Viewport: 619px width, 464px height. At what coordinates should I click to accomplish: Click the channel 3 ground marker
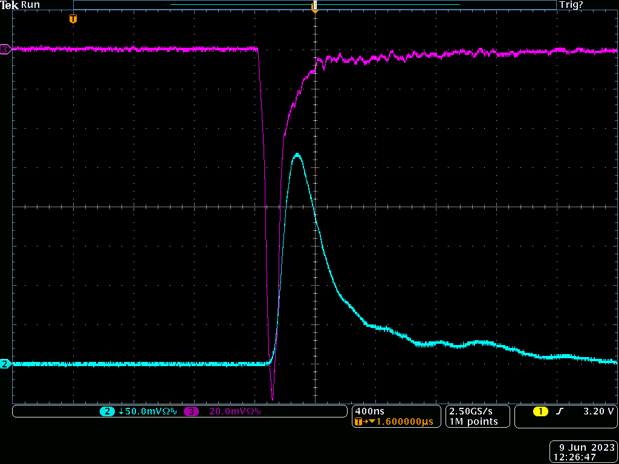(5, 50)
